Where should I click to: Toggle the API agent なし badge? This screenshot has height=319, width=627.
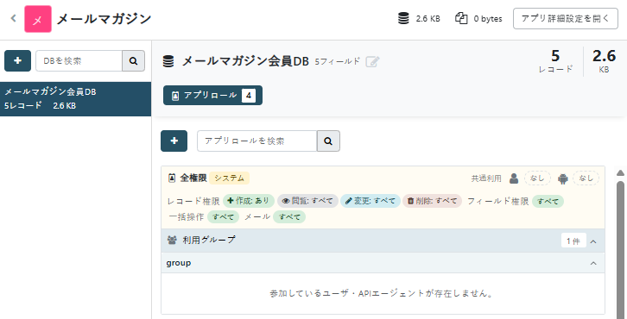click(x=586, y=178)
